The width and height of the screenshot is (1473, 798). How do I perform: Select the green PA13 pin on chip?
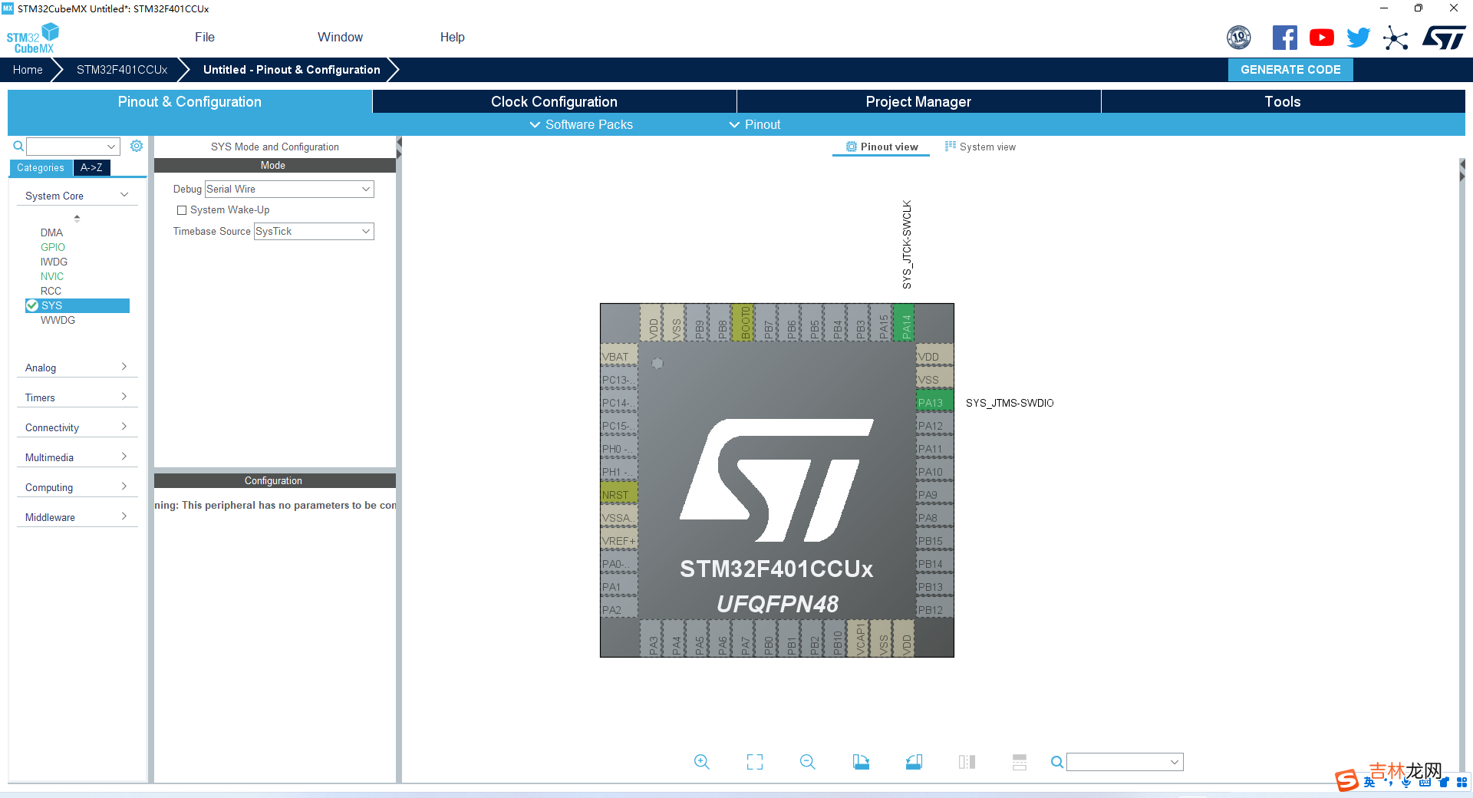[x=934, y=402]
